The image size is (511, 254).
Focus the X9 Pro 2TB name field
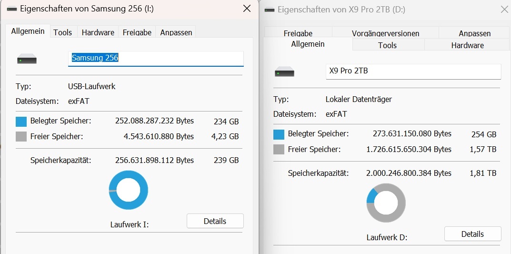pyautogui.click(x=413, y=71)
